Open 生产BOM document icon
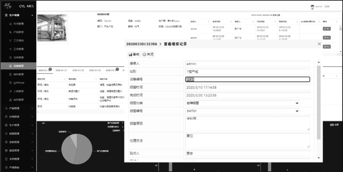The width and height of the screenshot is (343, 172). click(10, 83)
